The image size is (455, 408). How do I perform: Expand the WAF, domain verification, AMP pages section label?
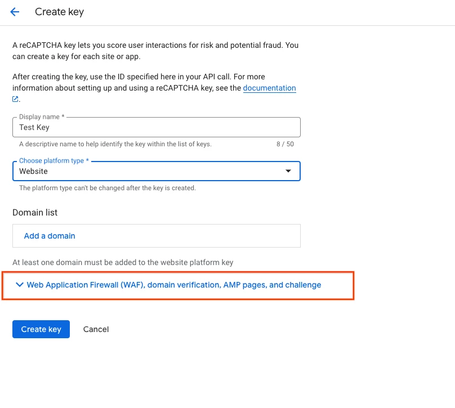(x=174, y=285)
